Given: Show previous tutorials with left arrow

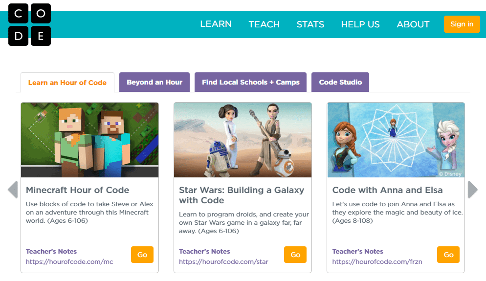Looking at the screenshot, I should [13, 189].
